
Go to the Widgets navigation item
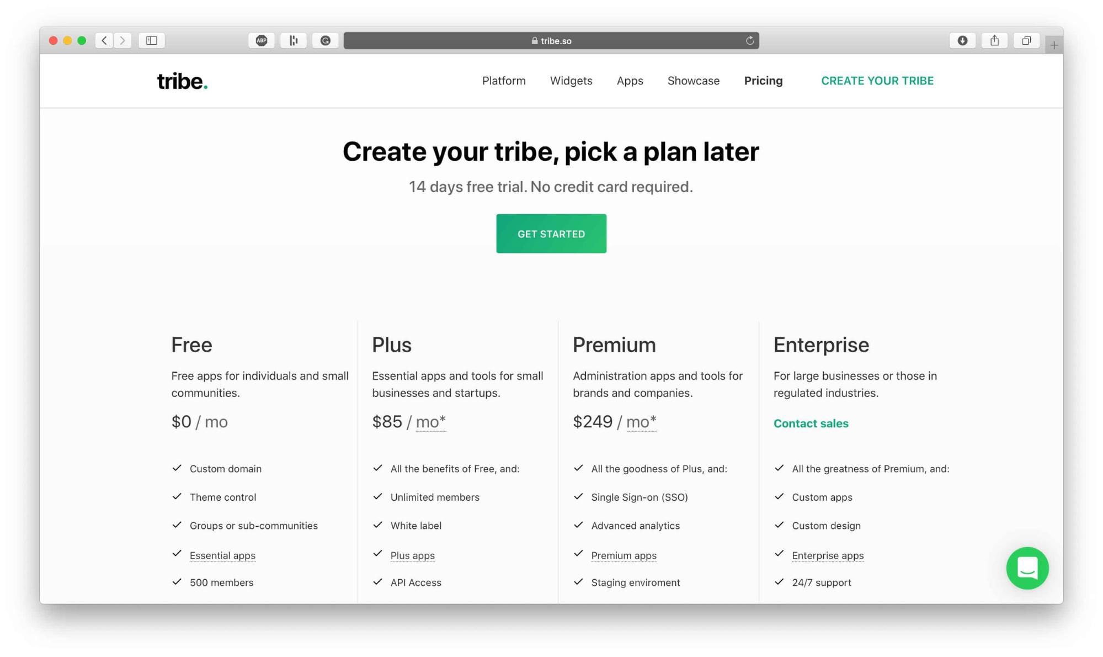[571, 81]
